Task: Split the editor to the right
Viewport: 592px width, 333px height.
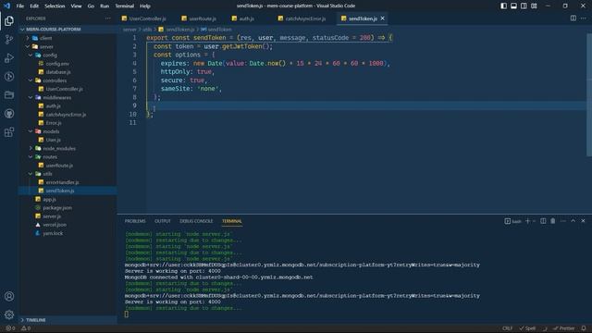Action: click(573, 18)
